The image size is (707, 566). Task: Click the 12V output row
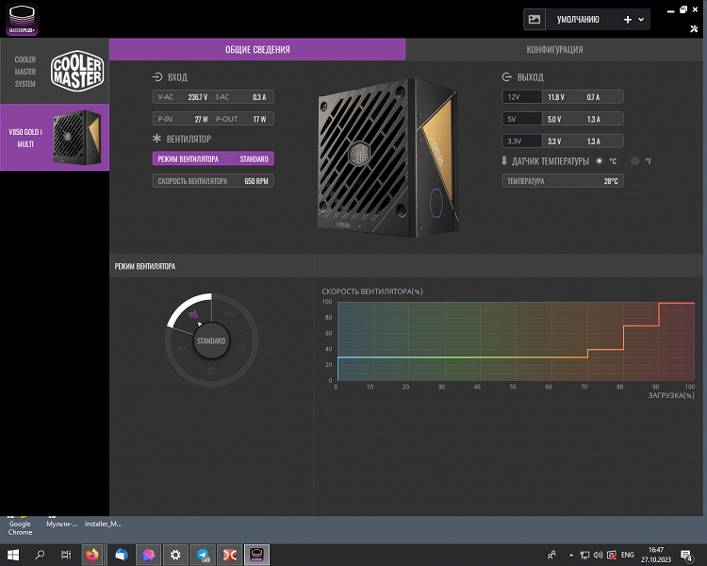563,97
